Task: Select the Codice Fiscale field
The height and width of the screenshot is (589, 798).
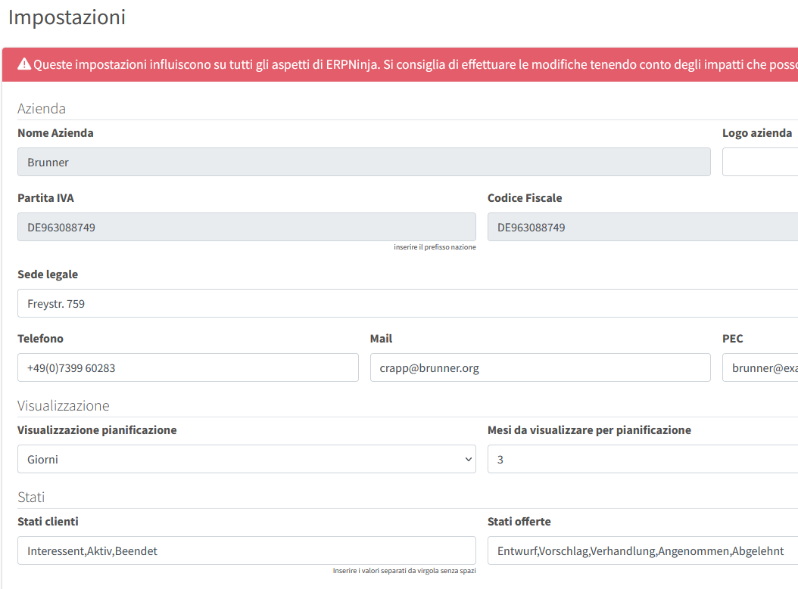Action: pos(643,227)
